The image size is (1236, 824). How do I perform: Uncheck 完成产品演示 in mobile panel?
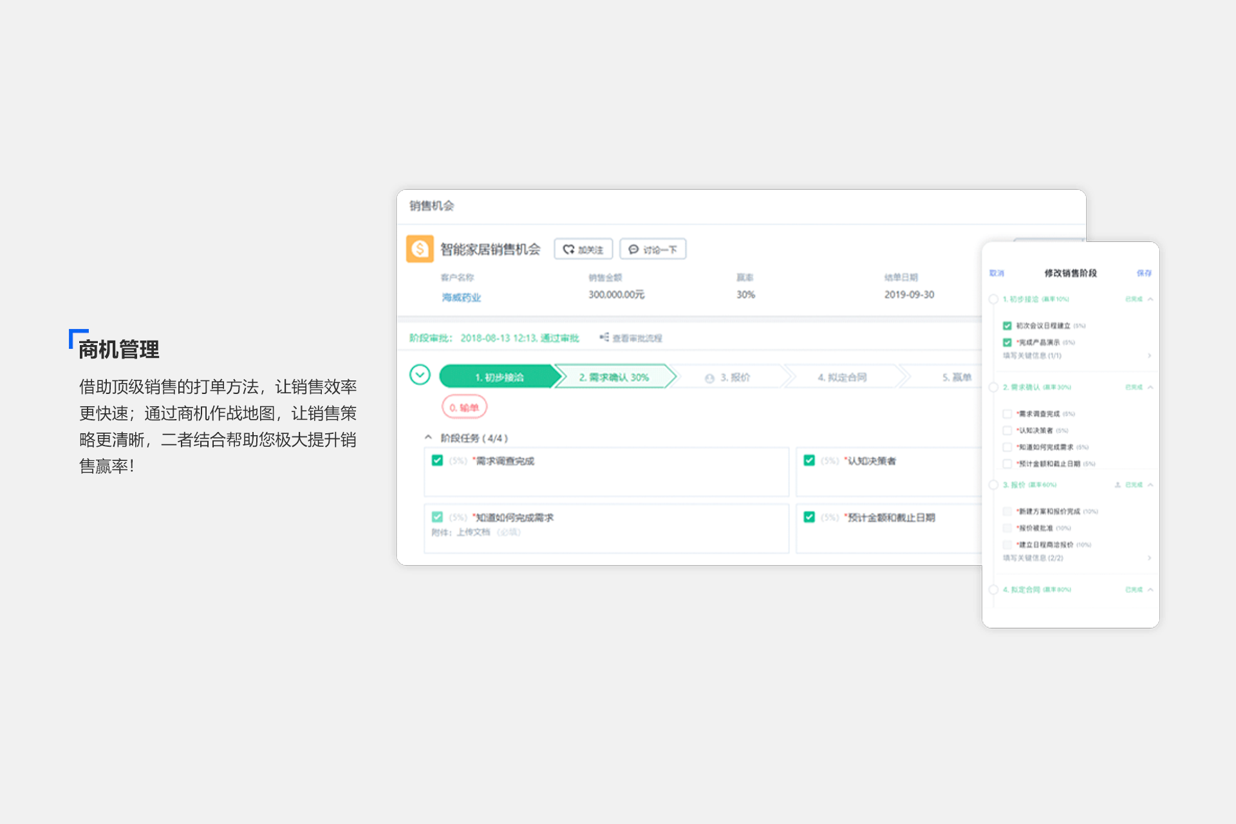(x=1007, y=342)
